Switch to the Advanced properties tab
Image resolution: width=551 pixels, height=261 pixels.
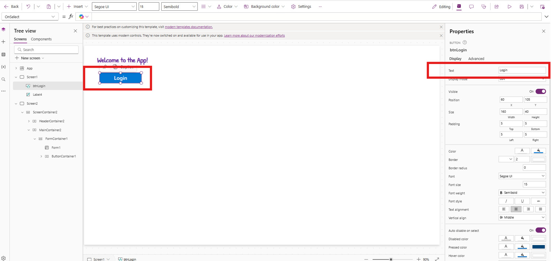476,59
